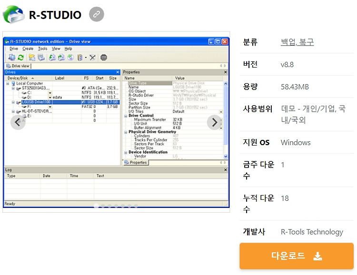357x275 pixels.
Task: Collapse the ST3250310AS3 drive node
Action: coord(13,88)
